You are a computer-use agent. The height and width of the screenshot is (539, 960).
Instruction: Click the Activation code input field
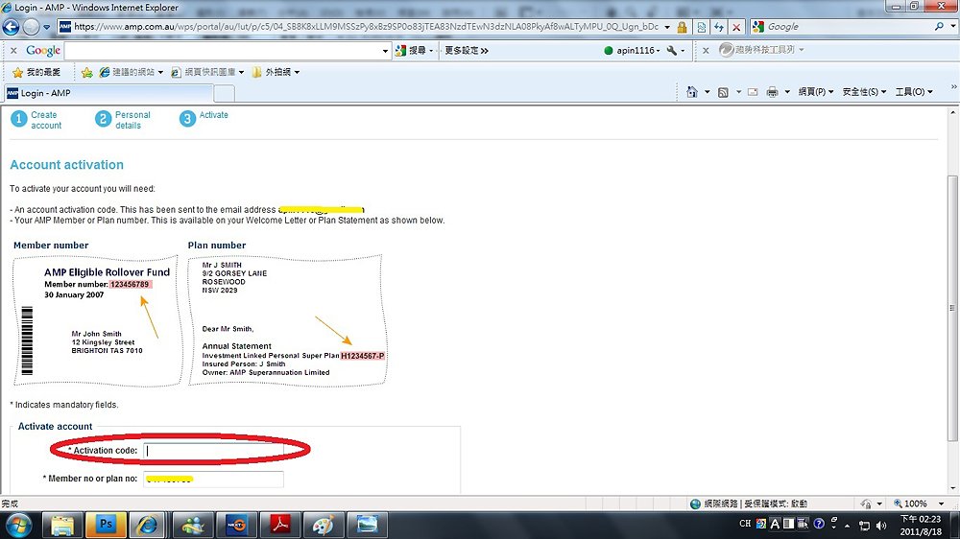click(x=214, y=451)
